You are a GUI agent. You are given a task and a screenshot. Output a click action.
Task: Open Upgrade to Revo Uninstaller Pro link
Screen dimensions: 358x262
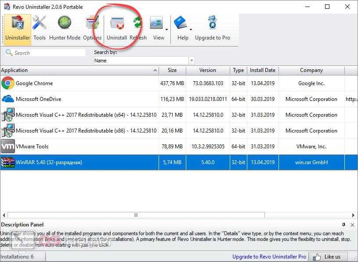[x=269, y=257]
